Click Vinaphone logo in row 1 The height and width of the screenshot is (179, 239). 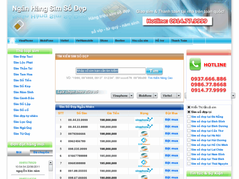tap(144, 120)
